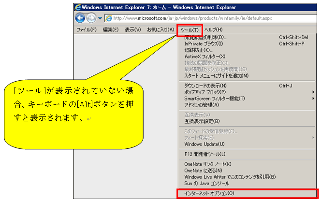Screen dimensions: 321x202
Task: Select Windows Update(U) entry
Action: pos(247,144)
